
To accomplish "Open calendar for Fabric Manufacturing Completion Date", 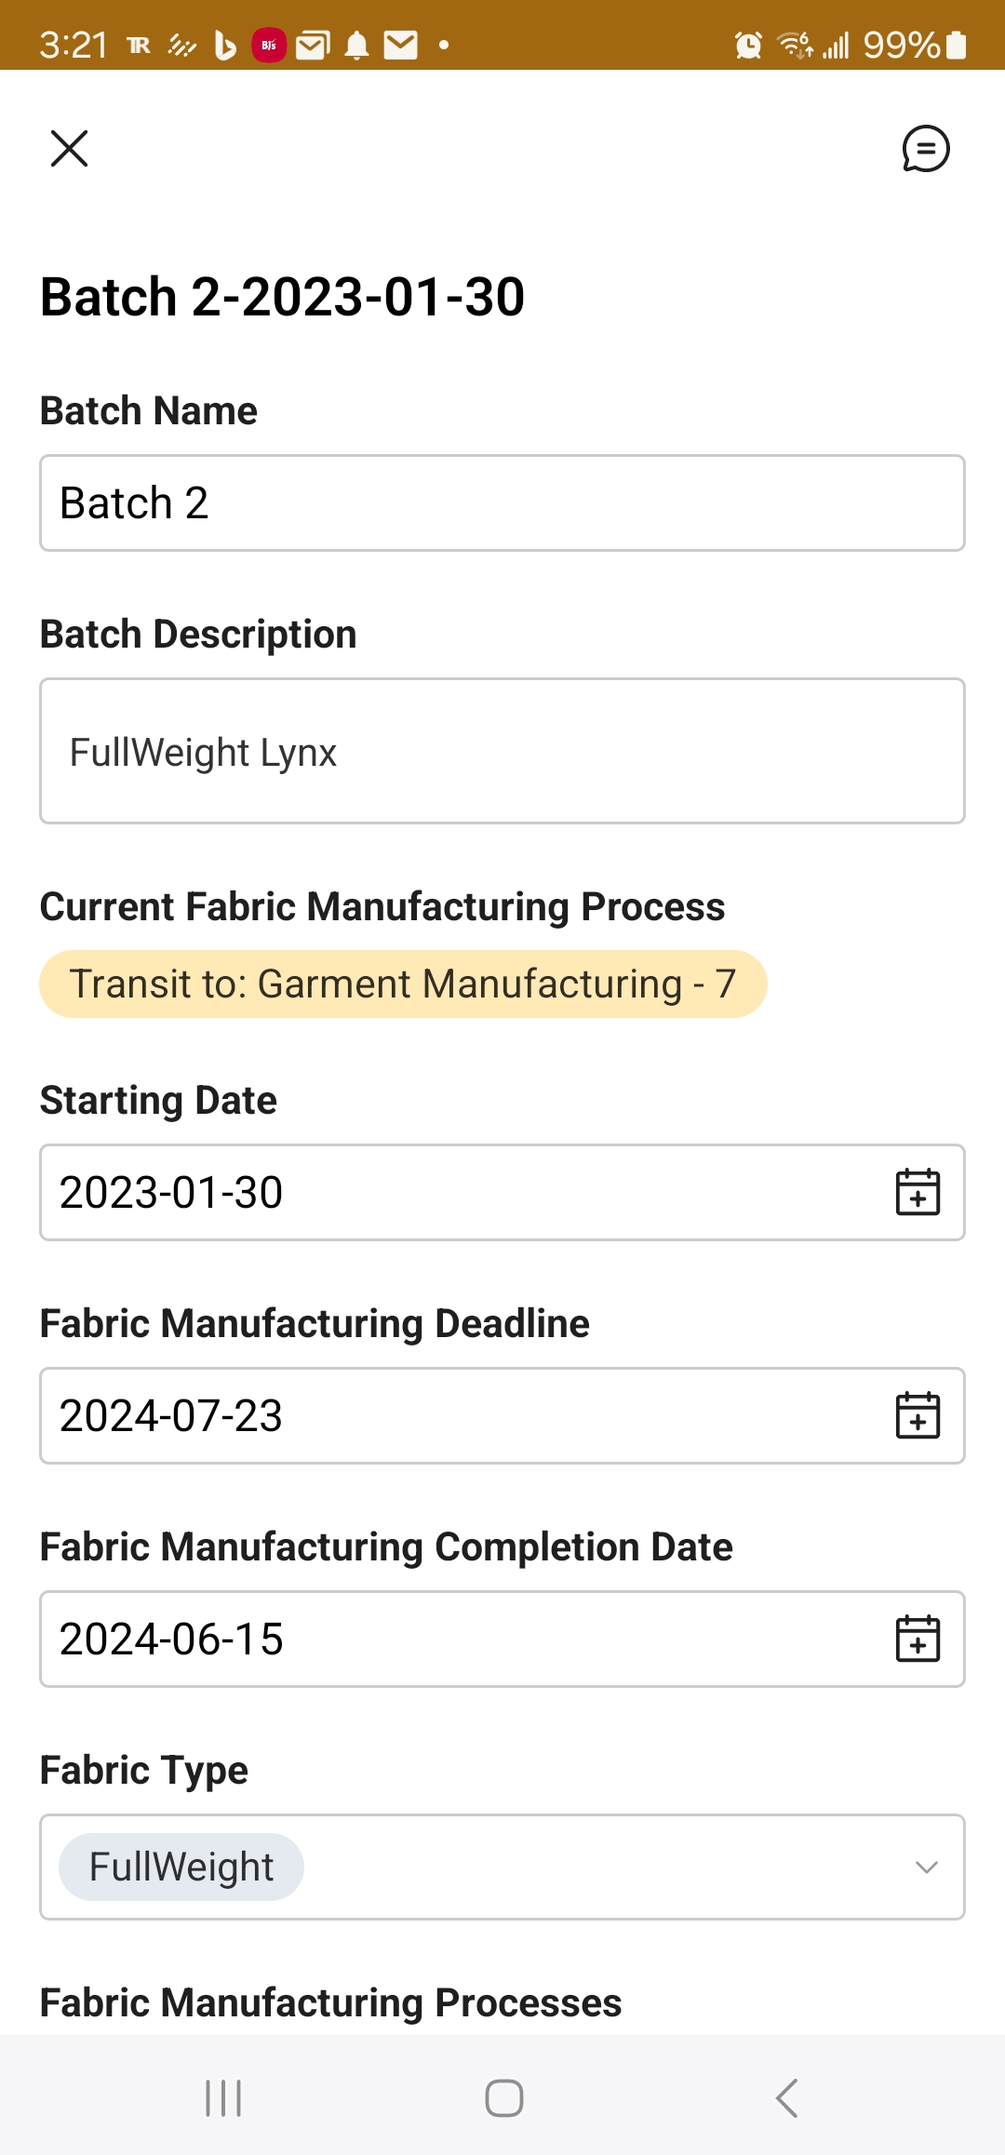I will [918, 1639].
